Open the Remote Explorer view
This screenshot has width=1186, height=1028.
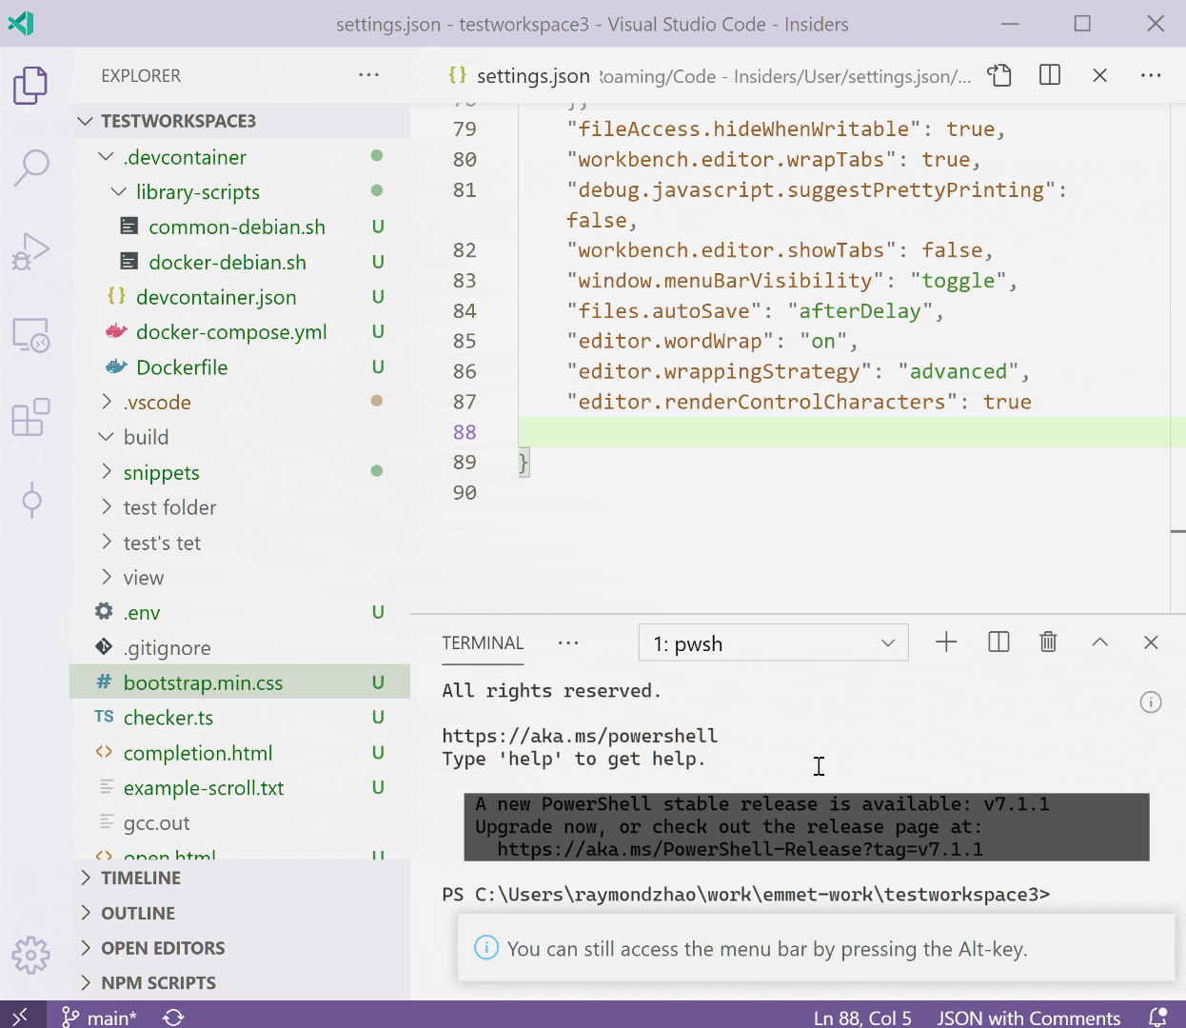coord(30,335)
